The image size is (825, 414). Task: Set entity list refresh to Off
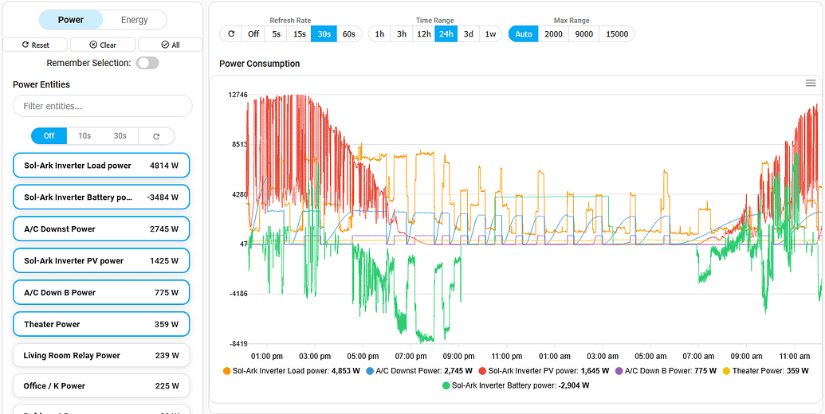pos(49,136)
